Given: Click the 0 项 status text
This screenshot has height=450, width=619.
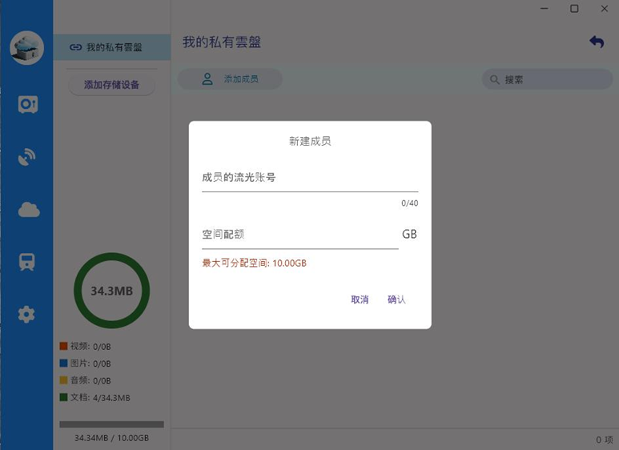Looking at the screenshot, I should point(605,440).
